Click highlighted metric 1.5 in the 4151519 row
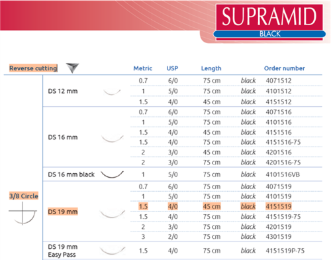The height and width of the screenshot is (260, 331). pos(143,206)
